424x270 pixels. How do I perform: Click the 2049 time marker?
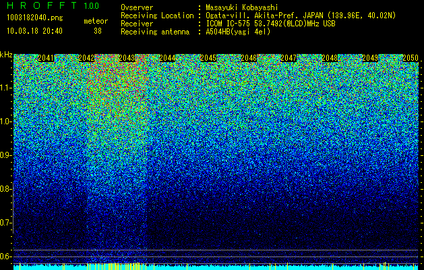(x=370, y=58)
